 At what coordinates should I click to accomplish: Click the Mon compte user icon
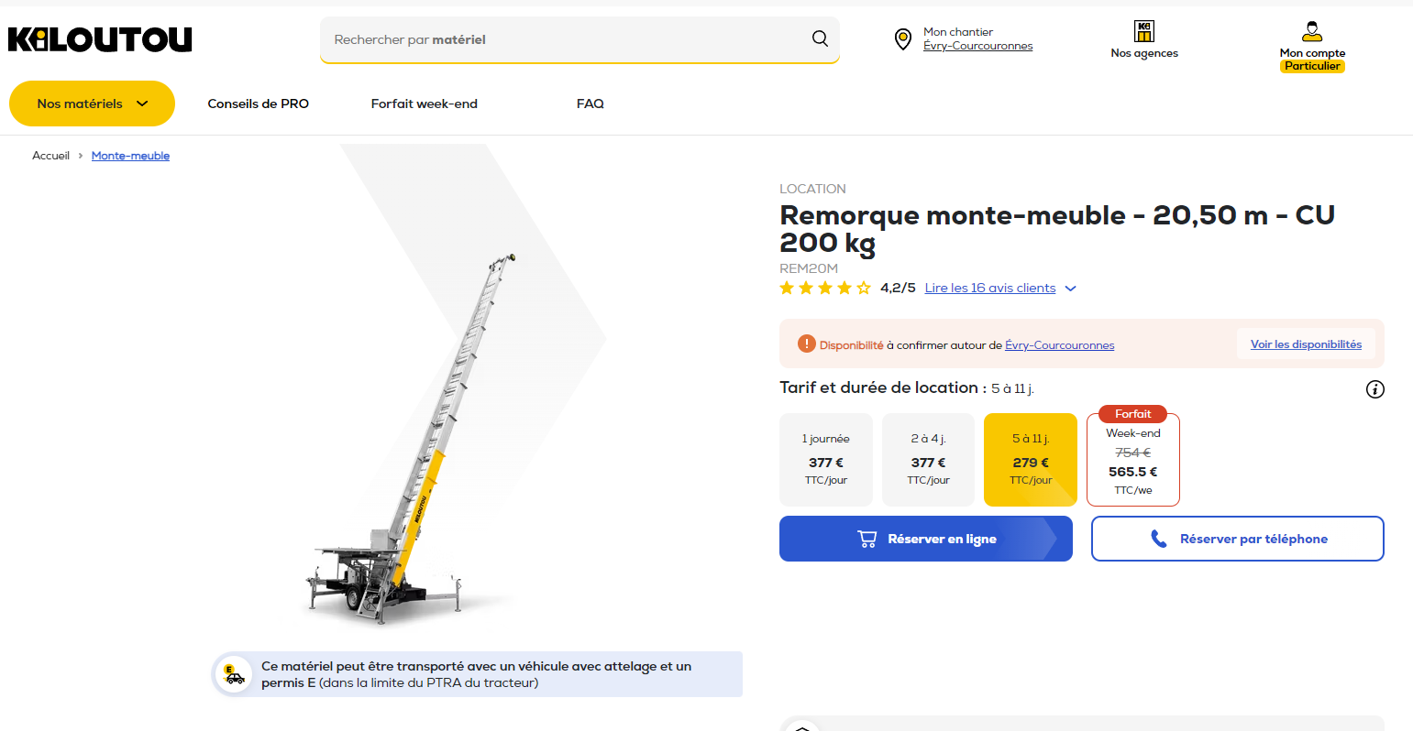point(1312,31)
